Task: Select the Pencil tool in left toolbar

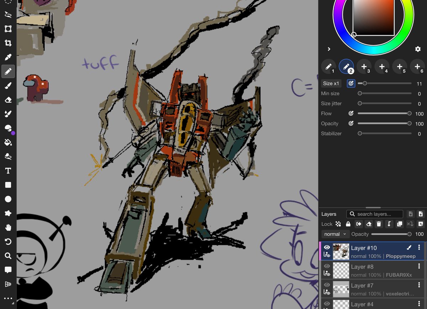Action: 8,72
